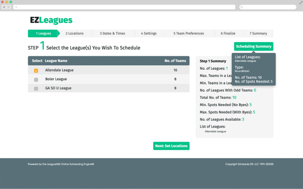Screen dimensions: 303x189
Task: Click the Allendale League row name
Action: [x=59, y=70]
